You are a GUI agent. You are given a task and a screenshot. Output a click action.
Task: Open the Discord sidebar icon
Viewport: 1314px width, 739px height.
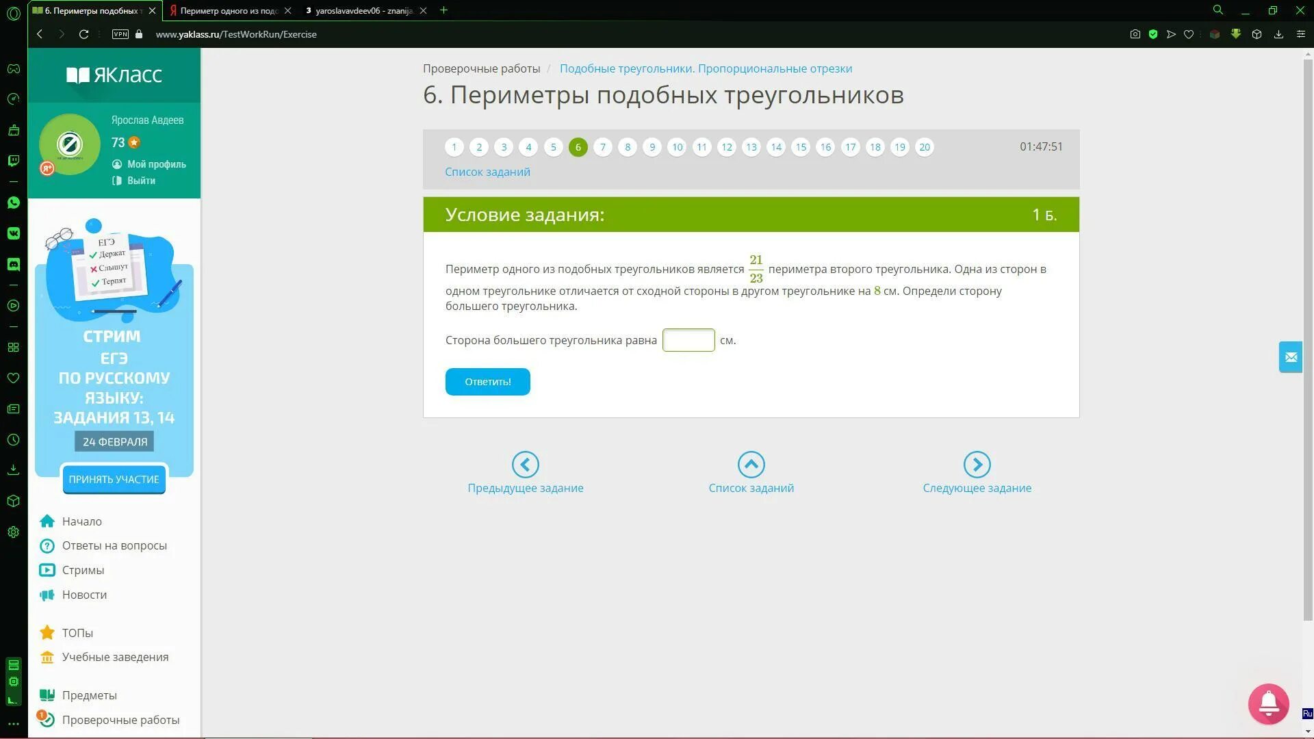[13, 264]
